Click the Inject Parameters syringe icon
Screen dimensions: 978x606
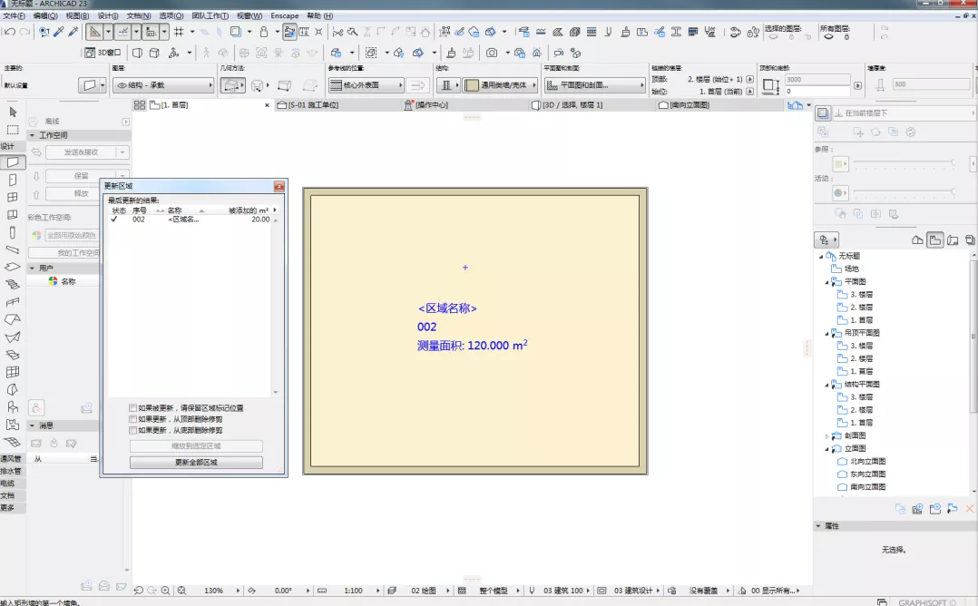tap(73, 31)
